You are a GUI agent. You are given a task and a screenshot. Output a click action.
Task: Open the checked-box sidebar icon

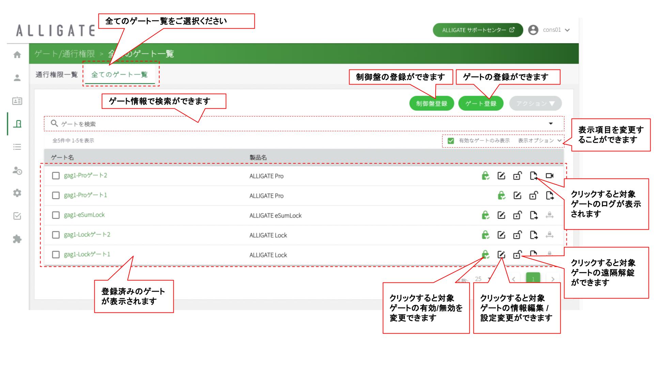(17, 216)
